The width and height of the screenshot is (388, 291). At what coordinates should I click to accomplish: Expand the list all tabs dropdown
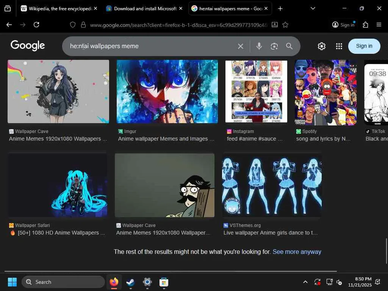[313, 9]
